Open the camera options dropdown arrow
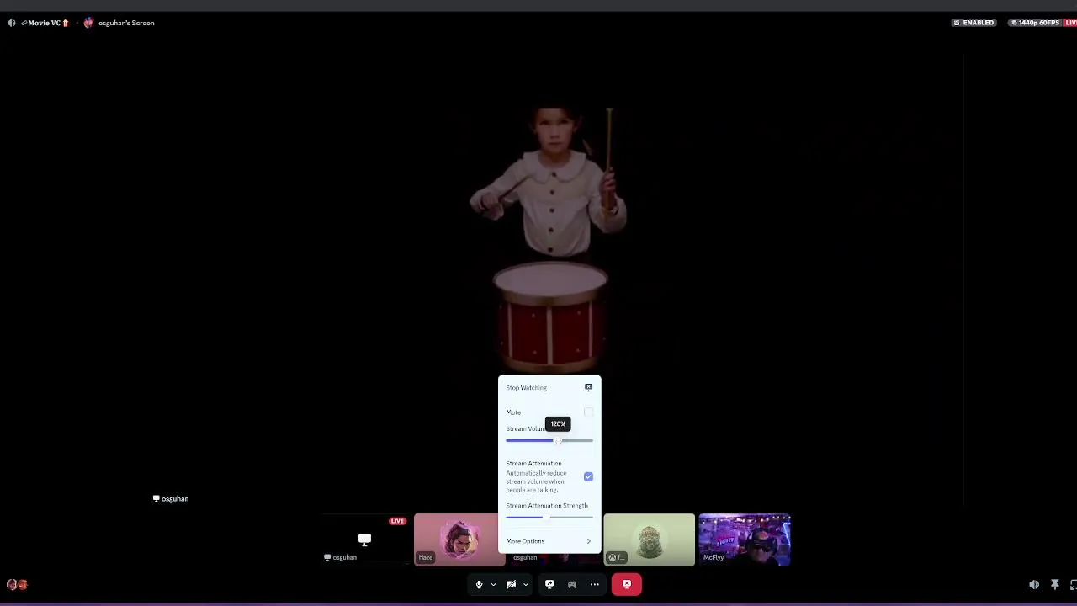This screenshot has width=1077, height=606. (x=525, y=584)
